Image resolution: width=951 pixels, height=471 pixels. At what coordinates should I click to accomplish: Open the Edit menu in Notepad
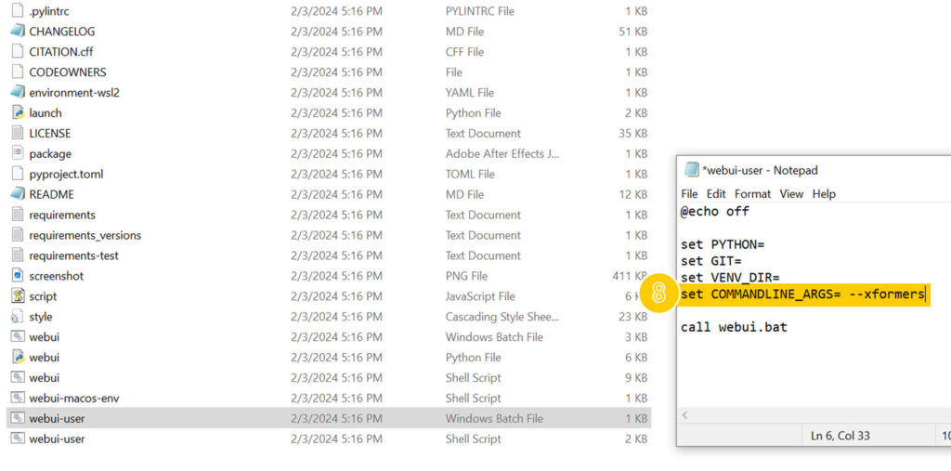(x=716, y=194)
